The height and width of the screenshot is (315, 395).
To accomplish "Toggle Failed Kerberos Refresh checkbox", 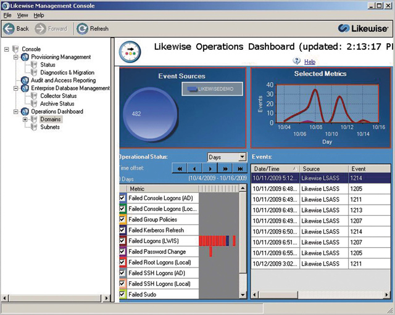I will click(122, 230).
